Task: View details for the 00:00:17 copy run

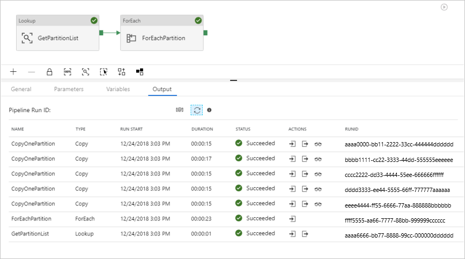Action: [x=318, y=159]
